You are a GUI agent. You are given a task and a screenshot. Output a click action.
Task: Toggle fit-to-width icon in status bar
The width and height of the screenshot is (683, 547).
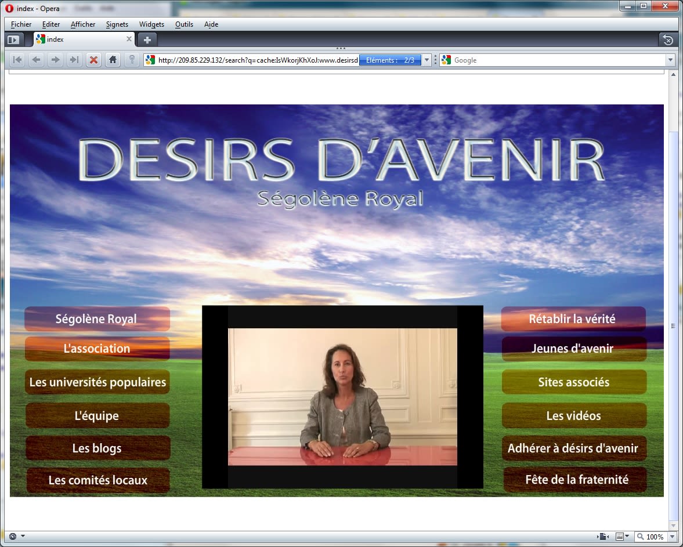click(x=604, y=537)
